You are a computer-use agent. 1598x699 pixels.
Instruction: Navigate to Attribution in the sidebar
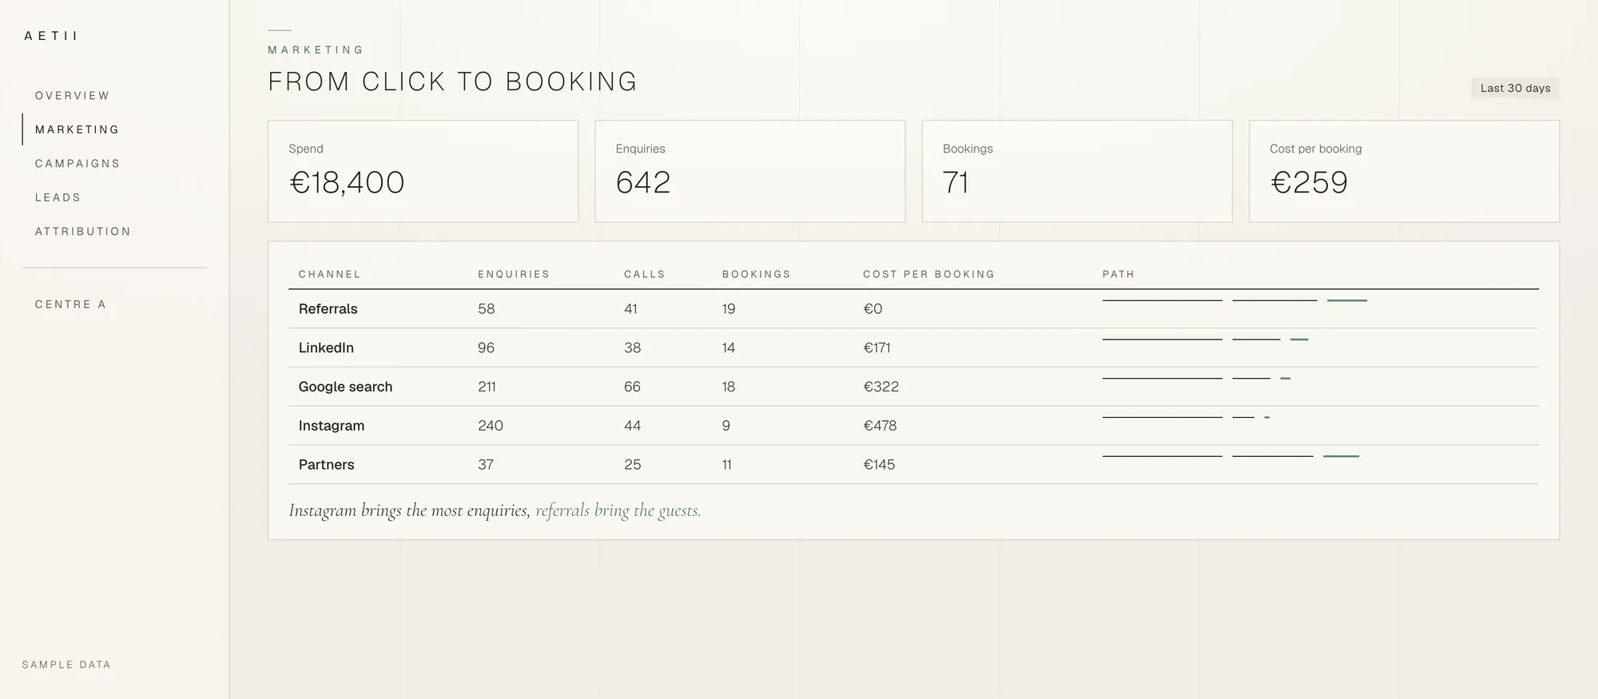[83, 232]
